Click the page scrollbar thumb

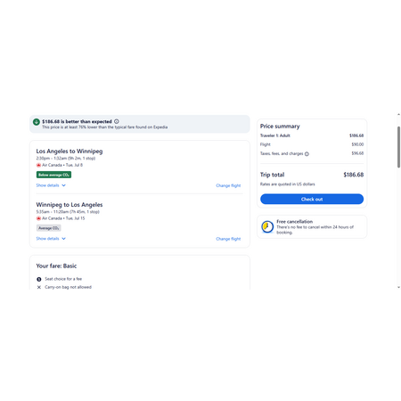pyautogui.click(x=398, y=147)
